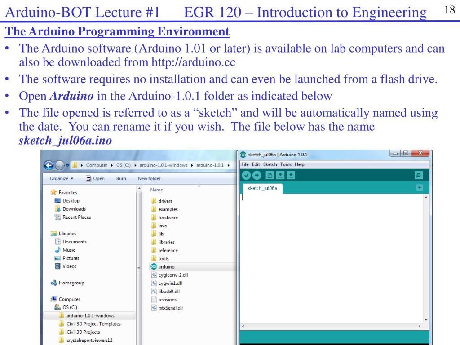460x345 pixels.
Task: Expand the arrow after arduino-1.0.1 breadcrumb
Action: [228, 165]
